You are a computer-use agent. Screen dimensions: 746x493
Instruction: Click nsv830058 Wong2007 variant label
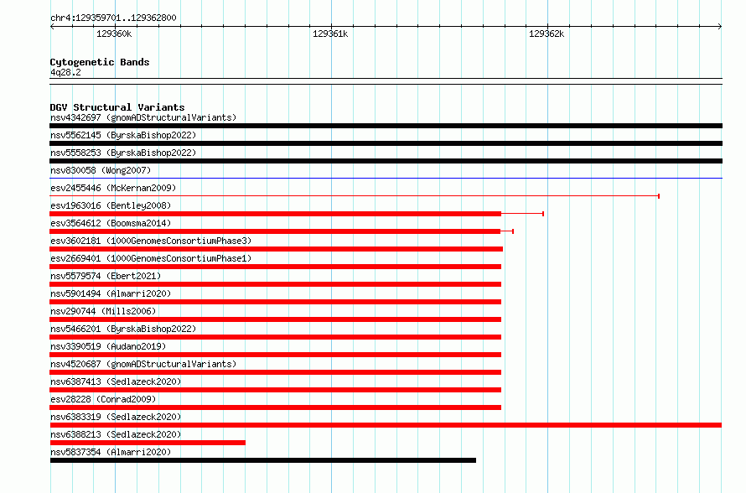tap(101, 170)
